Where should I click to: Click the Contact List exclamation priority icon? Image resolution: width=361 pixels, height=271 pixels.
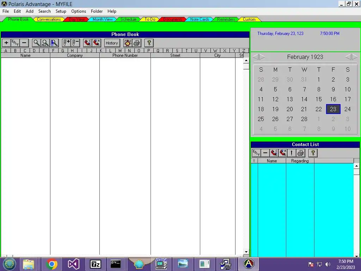(x=292, y=153)
